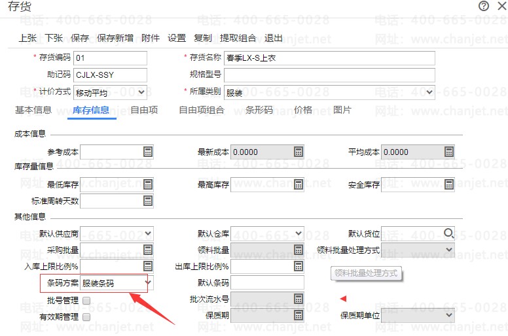Open 自由项组合 tab
The height and width of the screenshot is (336, 508).
[202, 110]
